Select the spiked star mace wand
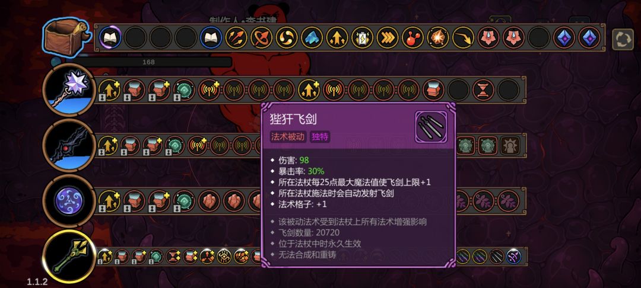641x288 pixels. 69,89
